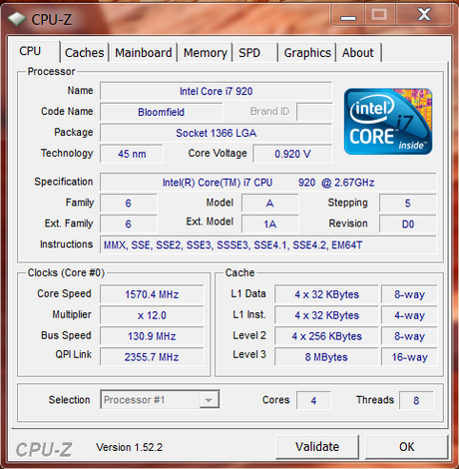Click the L1 Data value 4 x 32 KBytes
Screen dimensions: 459x469
(x=326, y=294)
